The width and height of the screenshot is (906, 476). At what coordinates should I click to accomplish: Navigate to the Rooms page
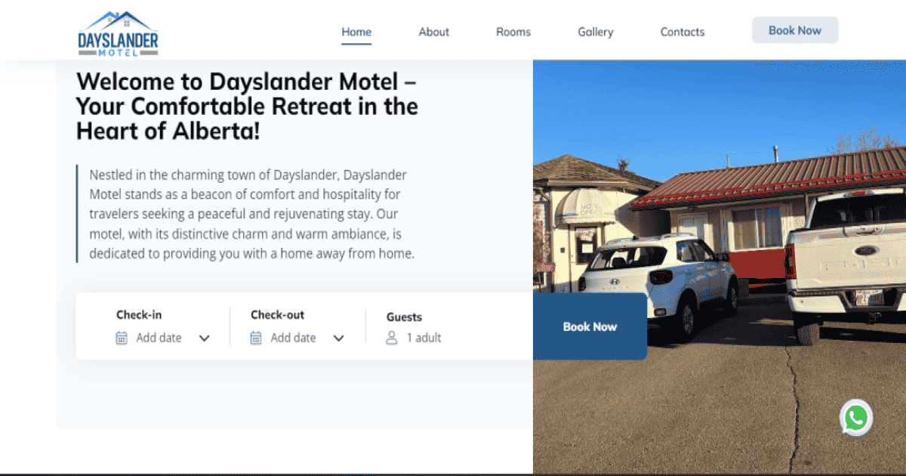tap(513, 32)
